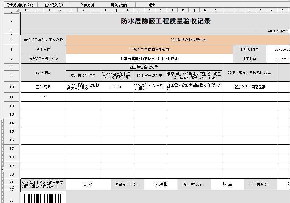Click cell C35 P8
The image size is (290, 203).
click(116, 87)
